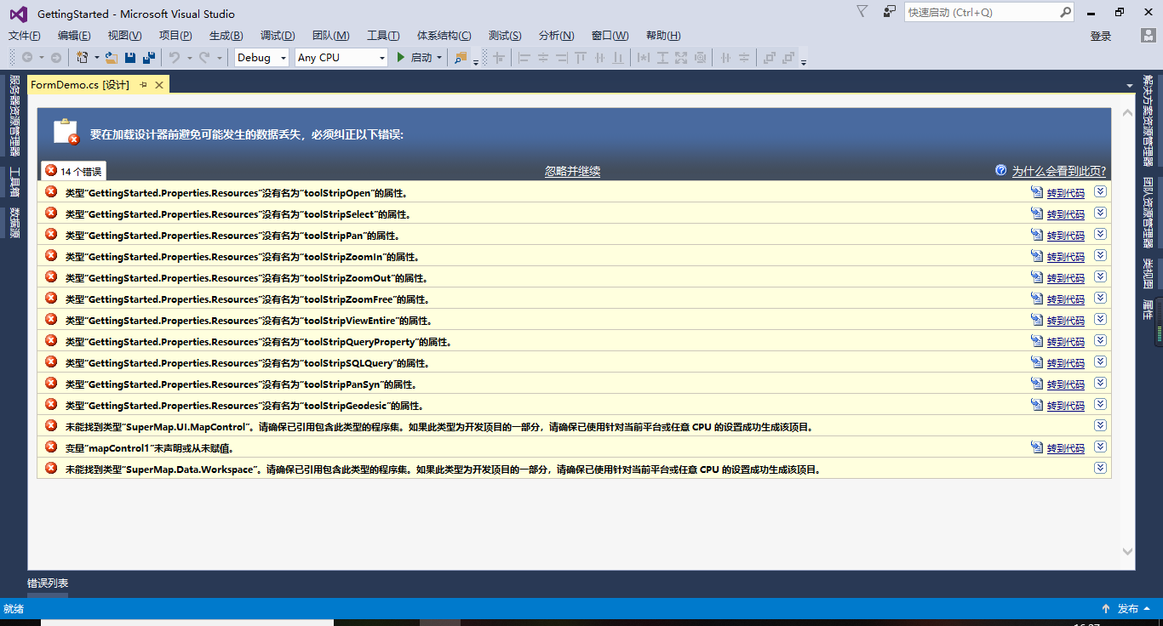This screenshot has width=1163, height=626.
Task: Open the 工具箱 side tab
Action: tap(14, 183)
